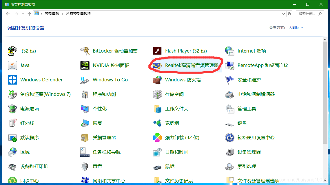Click the 任务栏和导航 icon
Screen dimensions: 330x185
coord(85,152)
